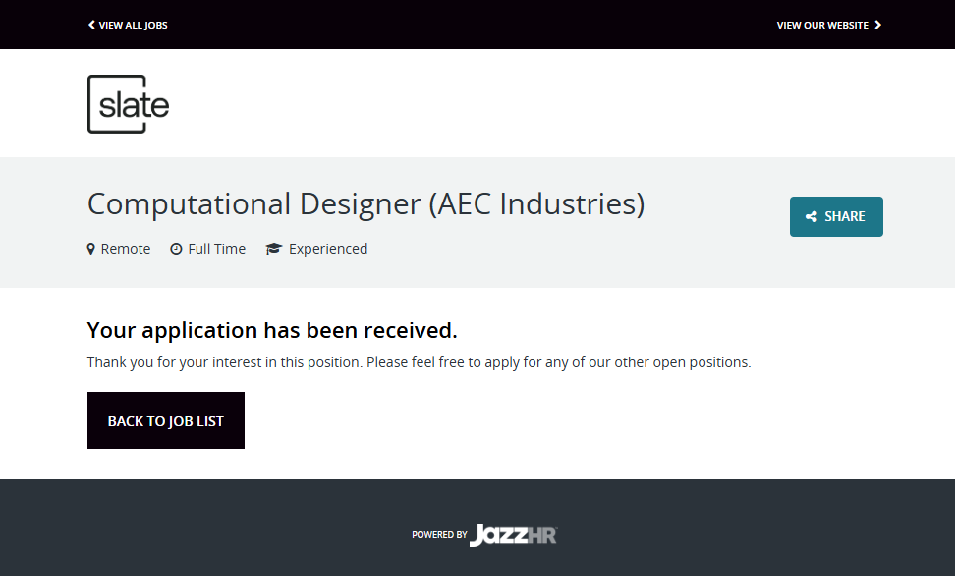Click the left chevron beside View All Jobs
955x576 pixels.
pos(91,25)
